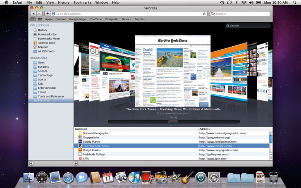Open iChat from the Dock
Screen dimensions: 301x188
coord(81,178)
